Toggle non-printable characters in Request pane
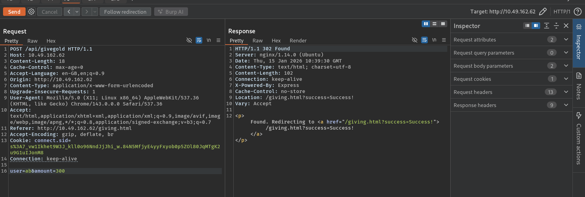Viewport: 585px width, 197px height. (x=209, y=40)
